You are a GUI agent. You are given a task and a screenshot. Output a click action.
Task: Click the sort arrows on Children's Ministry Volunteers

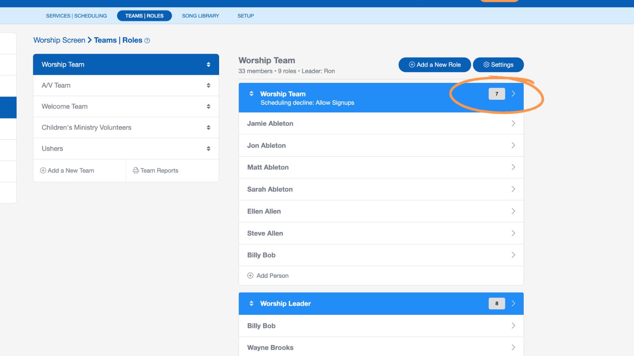point(209,127)
